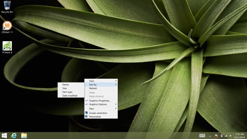Open File Explorer from the taskbar
247x139 pixels.
click(x=24, y=136)
